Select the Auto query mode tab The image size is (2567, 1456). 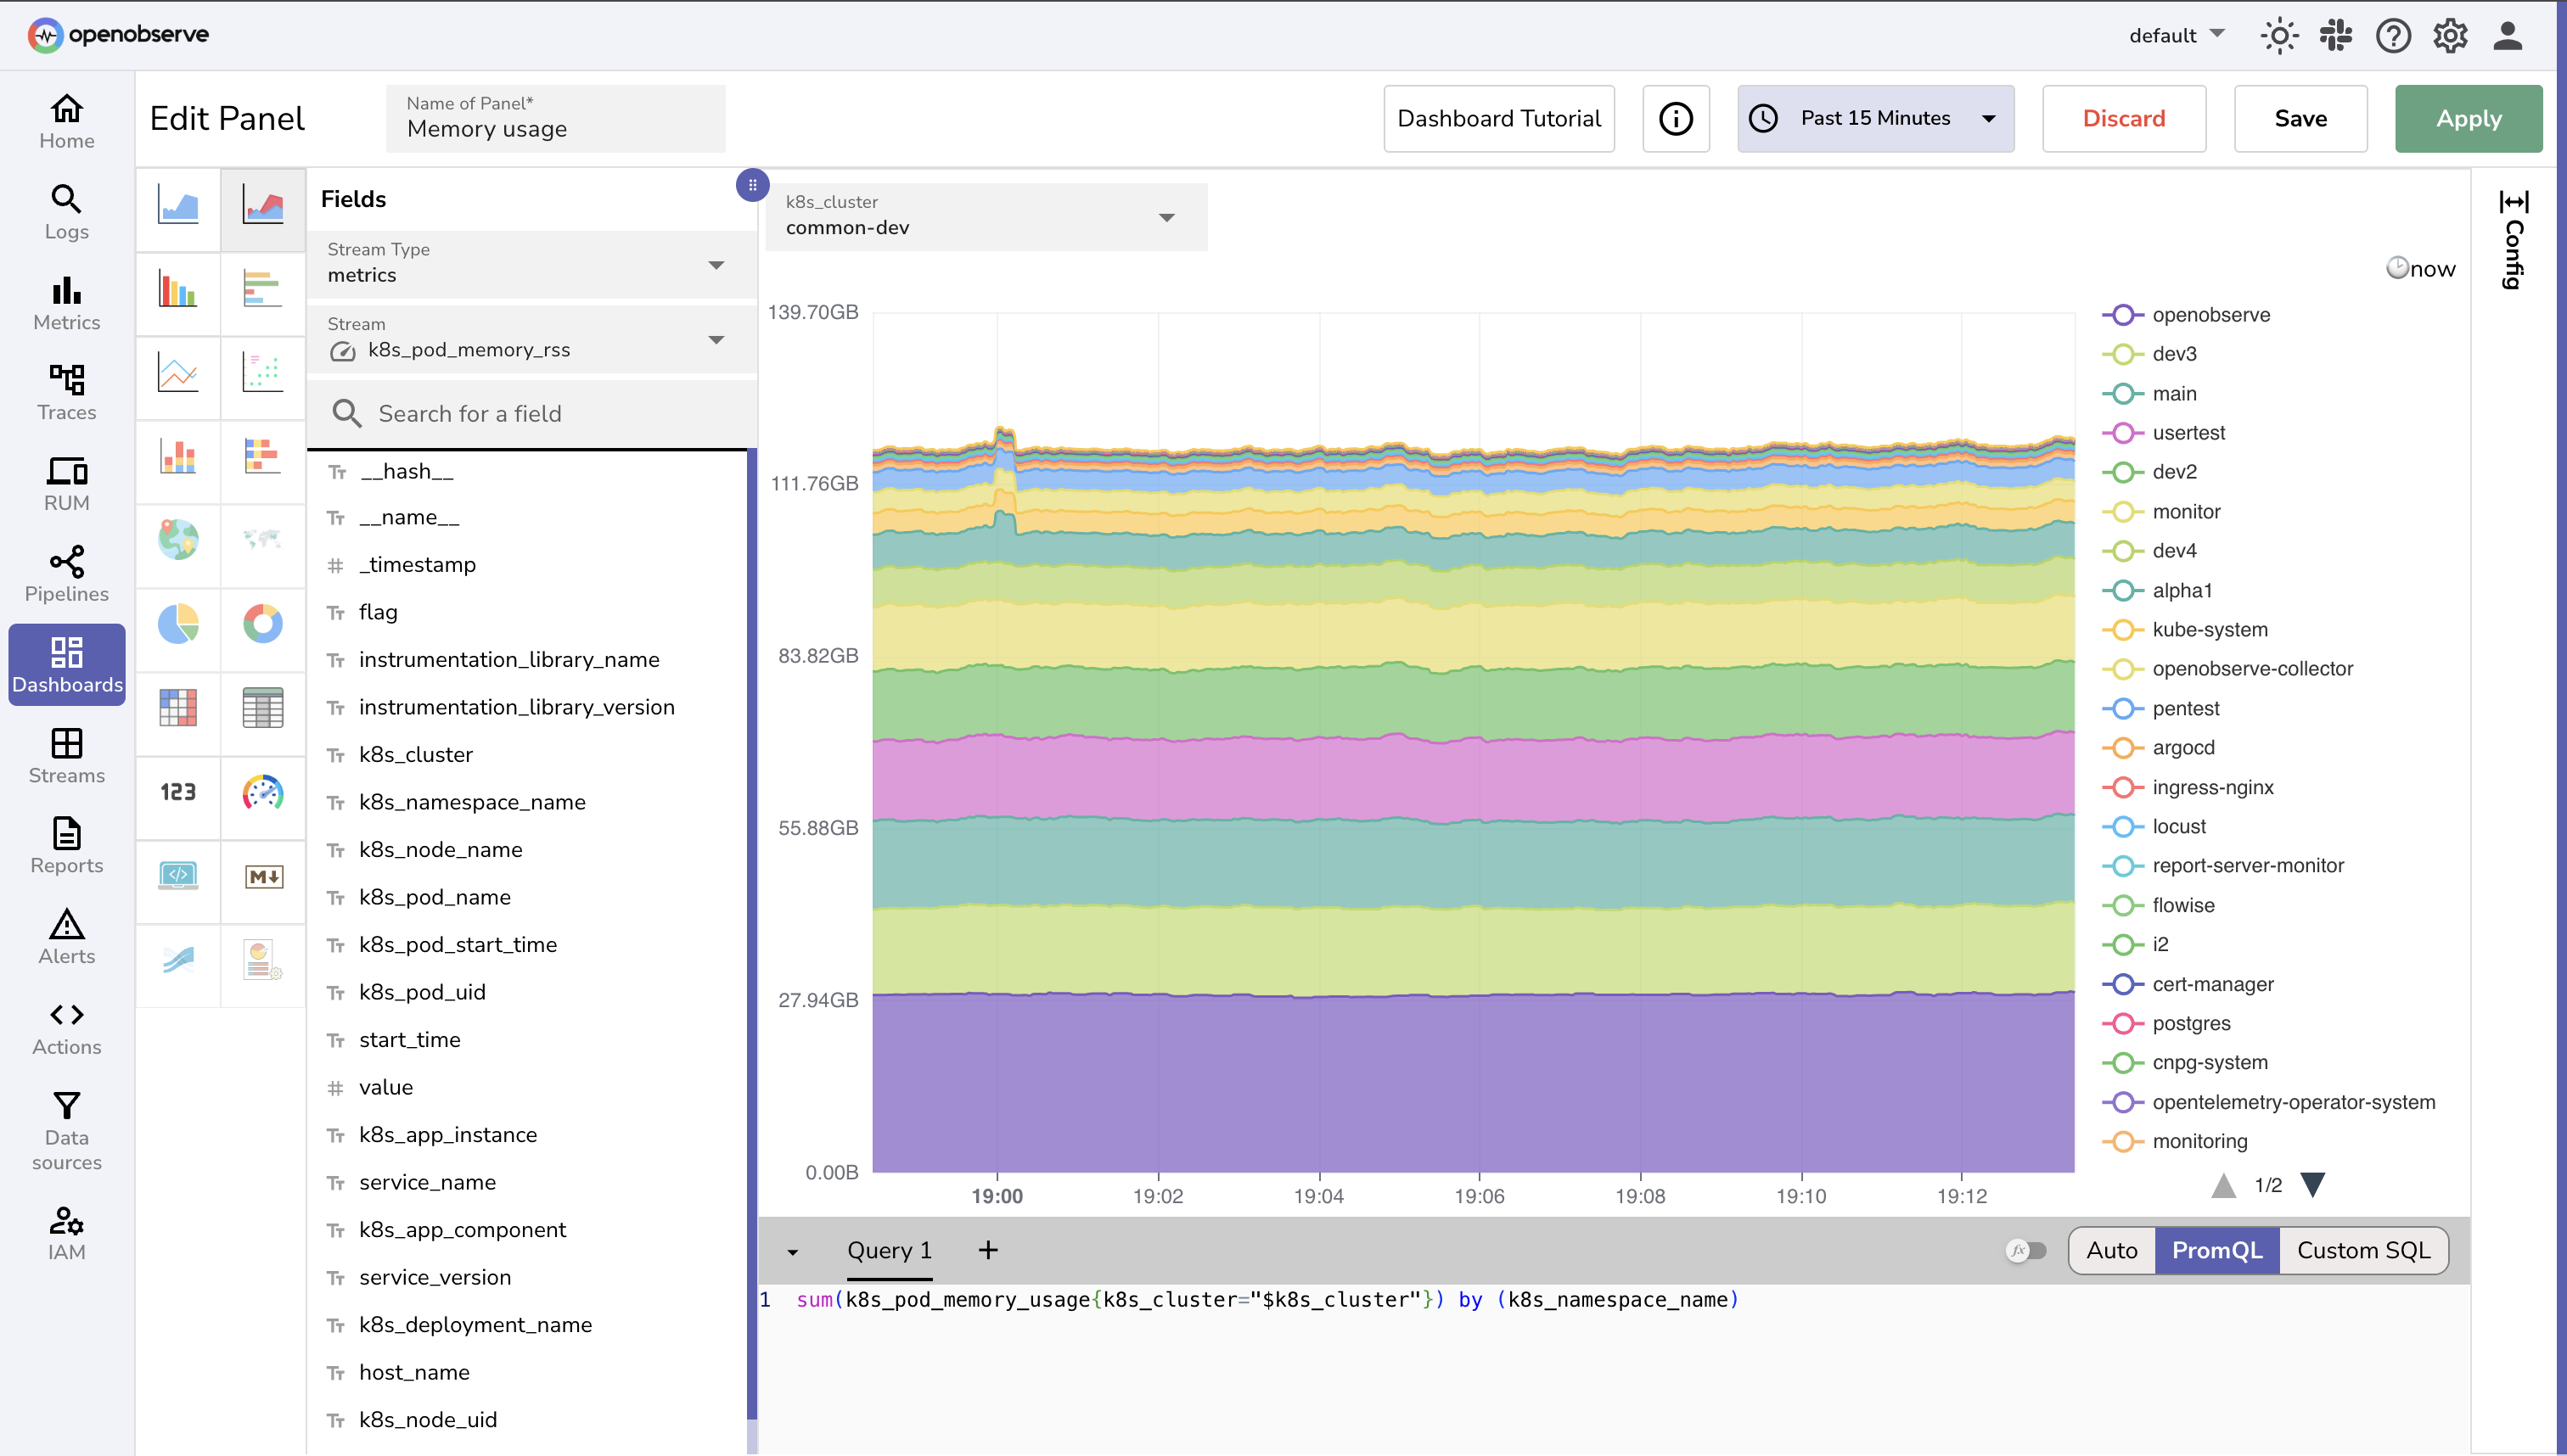pos(2111,1250)
